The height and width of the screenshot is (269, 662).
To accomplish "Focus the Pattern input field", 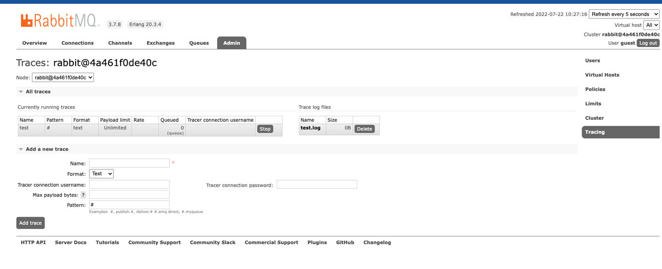I will click(129, 205).
